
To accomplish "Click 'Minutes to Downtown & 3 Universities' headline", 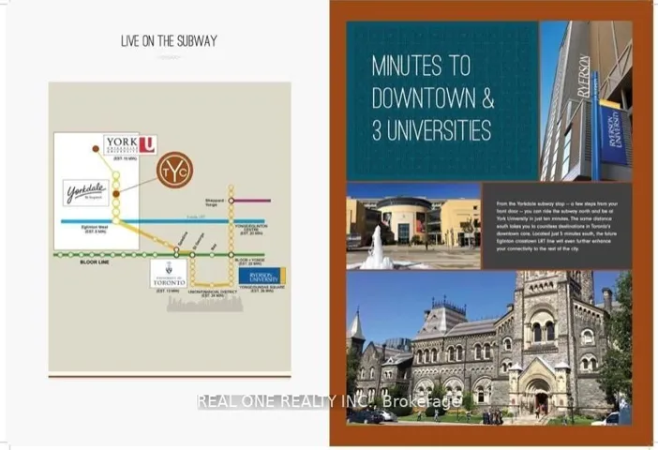I will click(x=431, y=97).
